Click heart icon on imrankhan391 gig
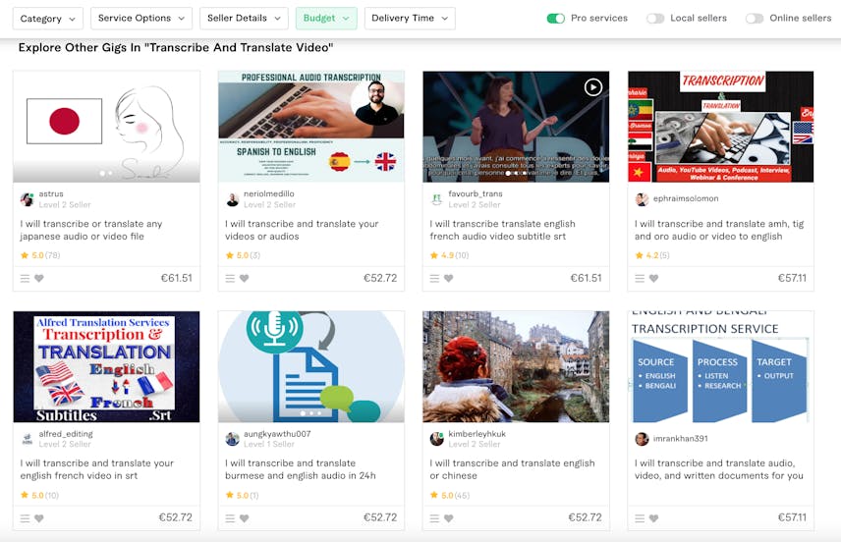The height and width of the screenshot is (542, 841). 653,517
